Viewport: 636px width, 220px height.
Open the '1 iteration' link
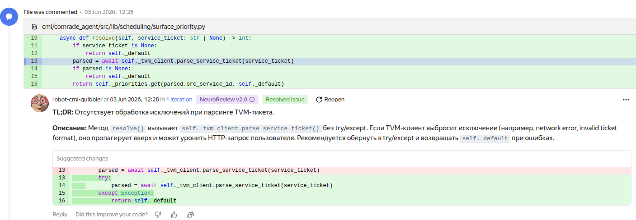tap(179, 100)
